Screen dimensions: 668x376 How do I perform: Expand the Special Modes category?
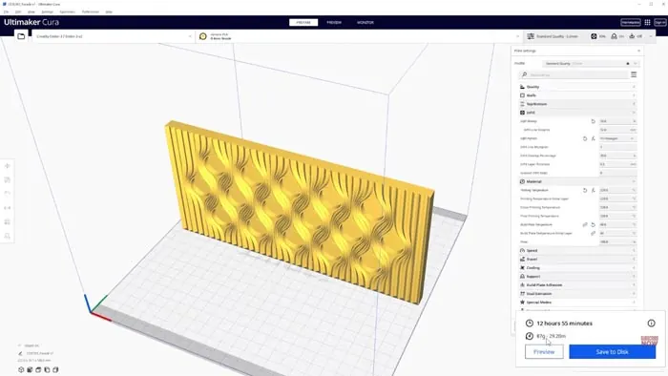tap(577, 302)
